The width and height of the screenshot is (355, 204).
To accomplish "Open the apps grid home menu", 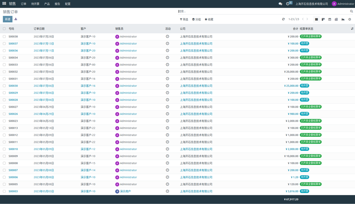I will point(4,4).
